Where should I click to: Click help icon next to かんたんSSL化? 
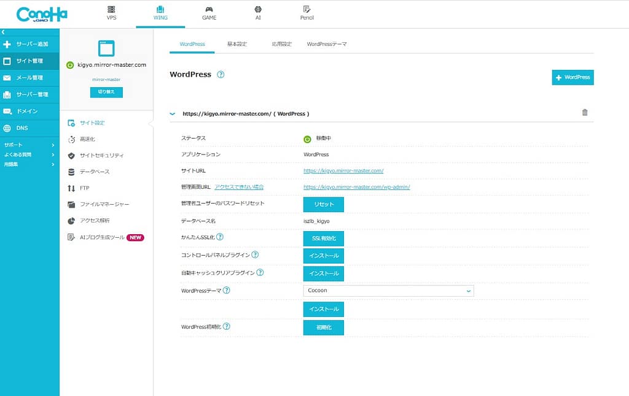tap(220, 237)
